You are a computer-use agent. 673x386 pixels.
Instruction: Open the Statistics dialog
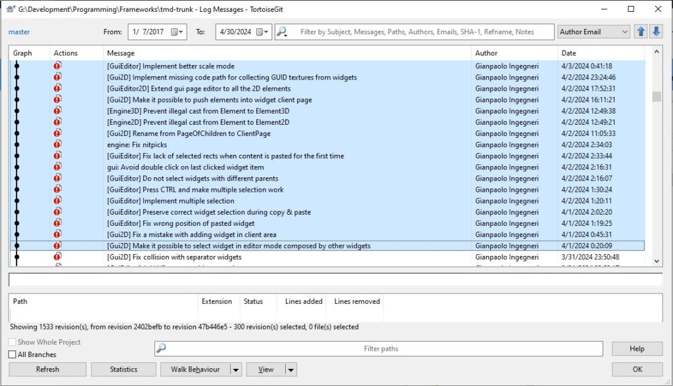coord(124,370)
